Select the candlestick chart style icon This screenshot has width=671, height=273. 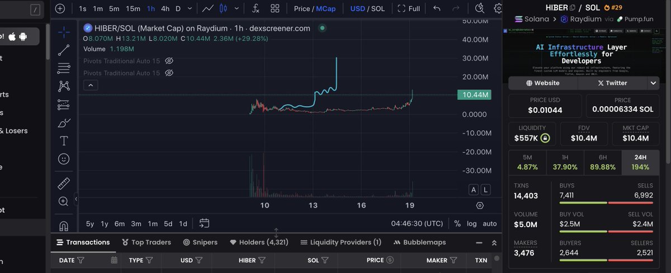click(224, 8)
